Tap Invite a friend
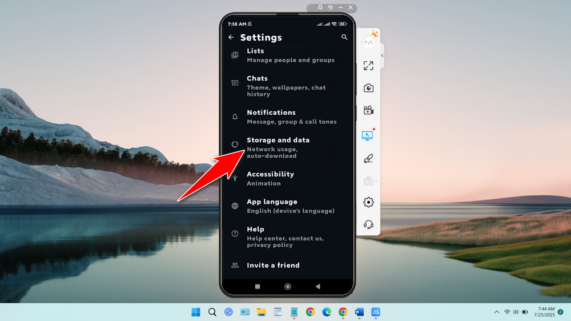 pyautogui.click(x=288, y=265)
